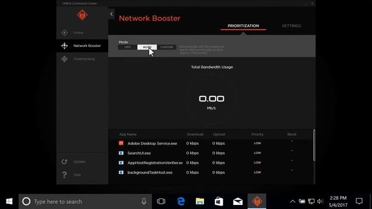
Task: Click the network tray icon
Action: click(311, 201)
